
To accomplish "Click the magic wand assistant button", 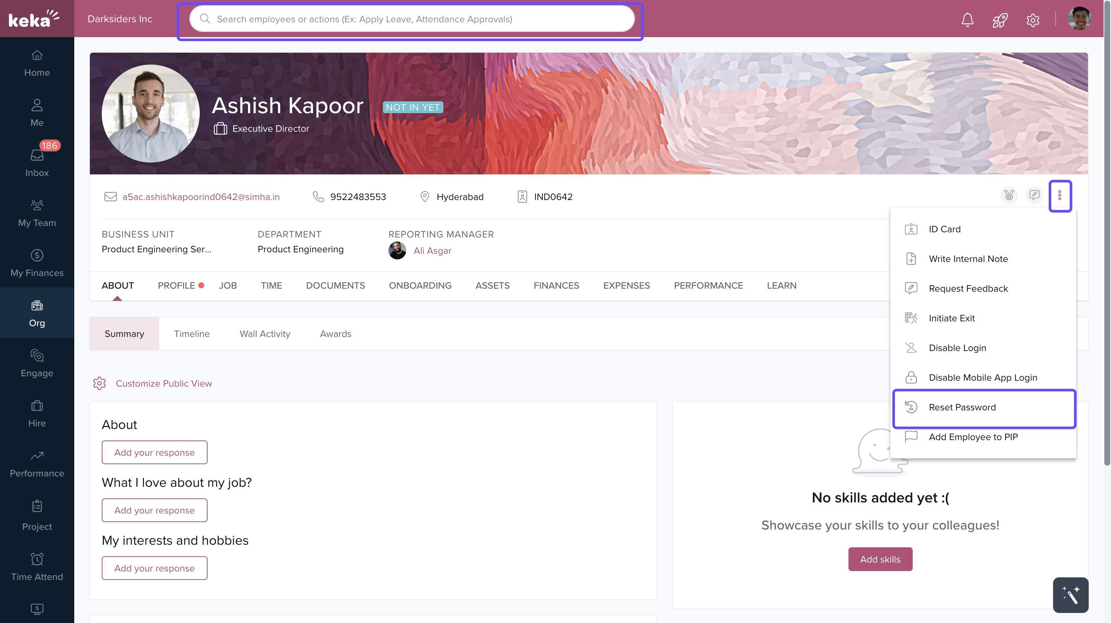I will (1070, 594).
